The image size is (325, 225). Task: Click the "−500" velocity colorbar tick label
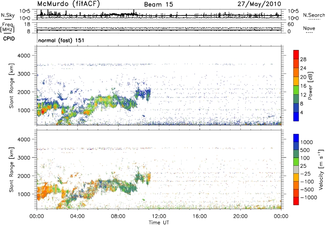(x=308, y=189)
